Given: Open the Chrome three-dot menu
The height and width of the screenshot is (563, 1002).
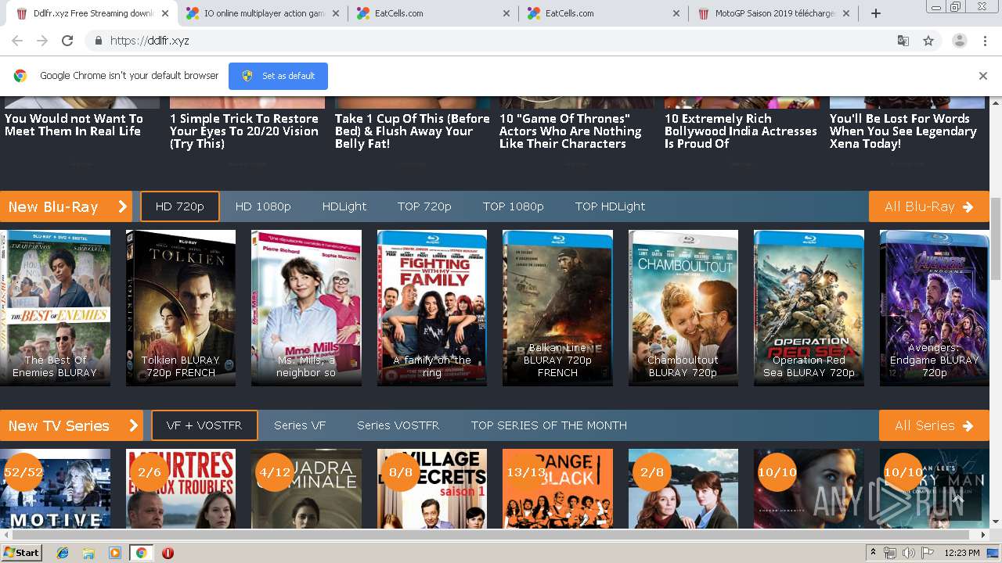Looking at the screenshot, I should tap(985, 41).
